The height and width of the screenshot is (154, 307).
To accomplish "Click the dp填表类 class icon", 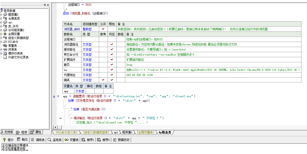I will (x=5, y=18).
